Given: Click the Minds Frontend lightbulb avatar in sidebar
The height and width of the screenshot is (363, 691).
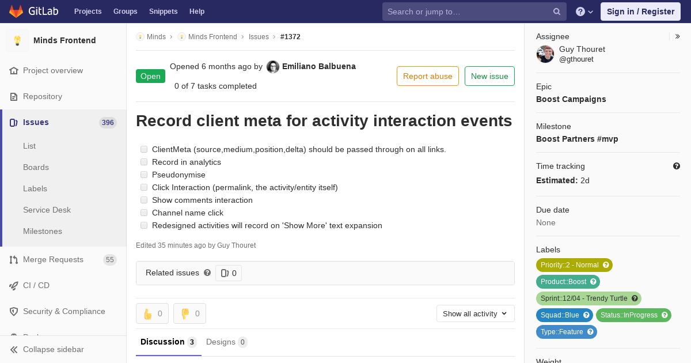Looking at the screenshot, I should (x=17, y=40).
